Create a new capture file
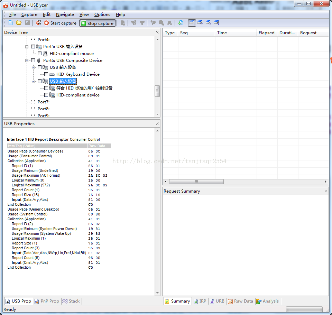Image resolution: width=332 pixels, height=315 pixels. point(10,23)
